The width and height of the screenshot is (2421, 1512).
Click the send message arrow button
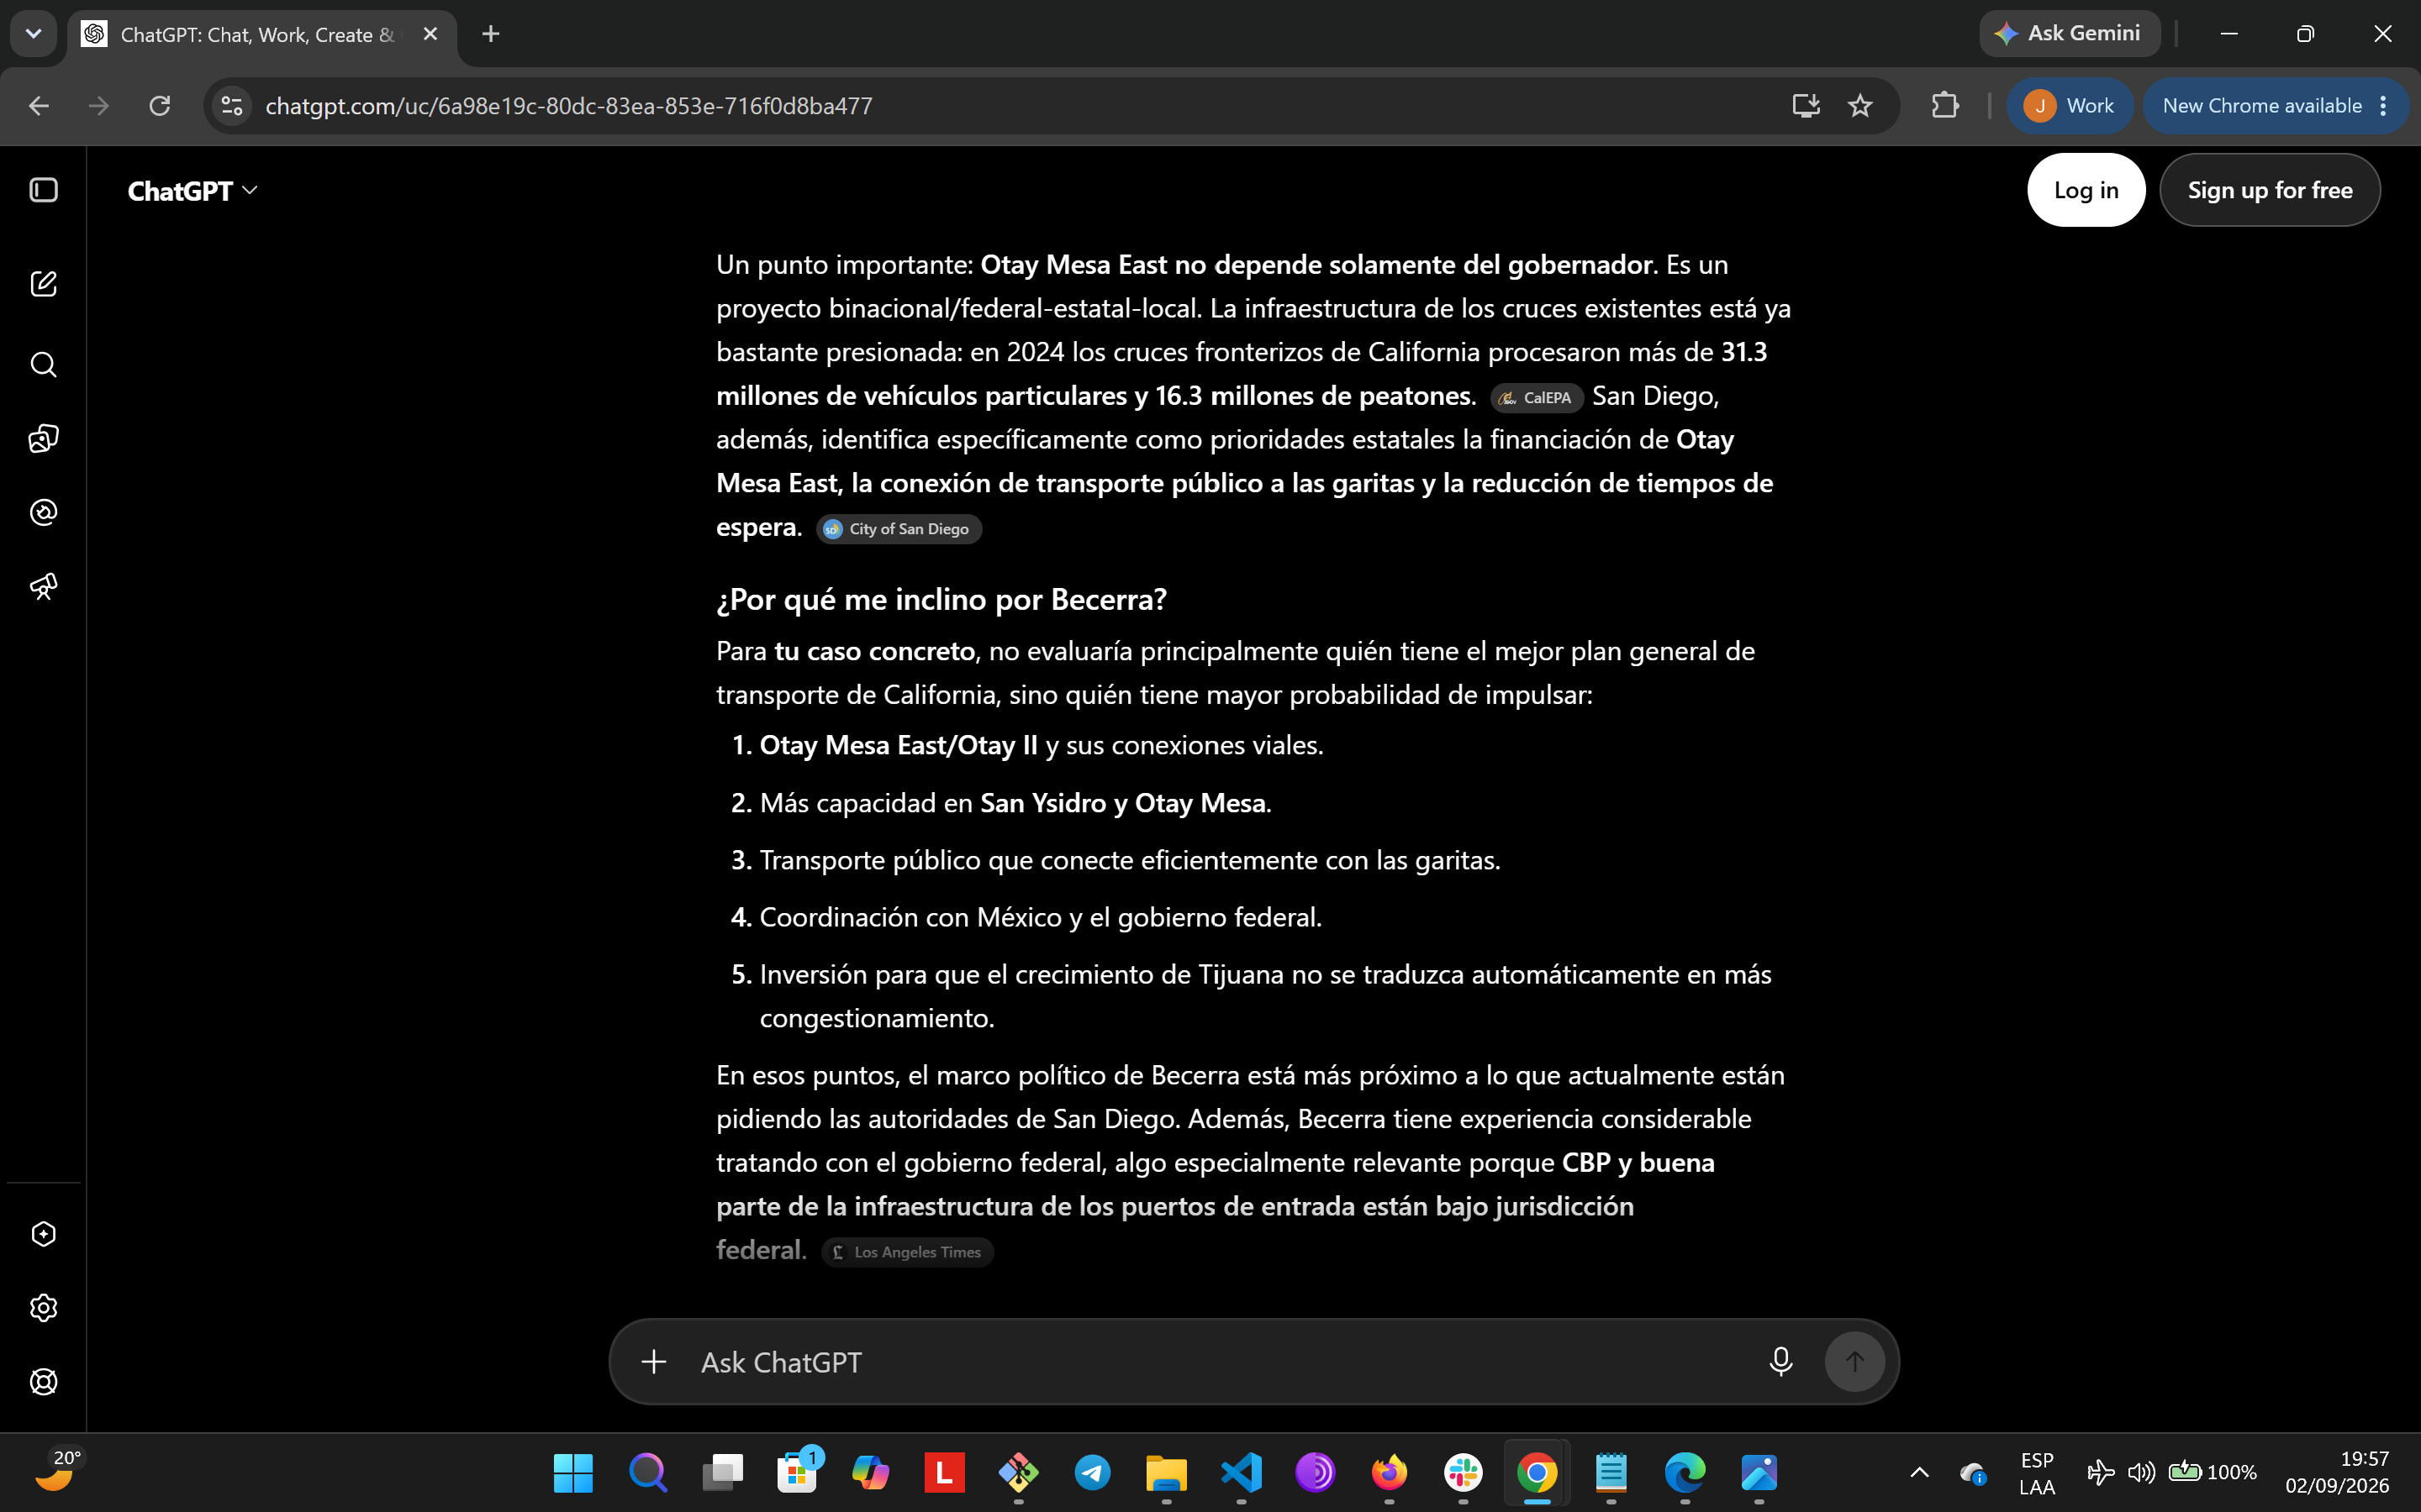point(1854,1362)
